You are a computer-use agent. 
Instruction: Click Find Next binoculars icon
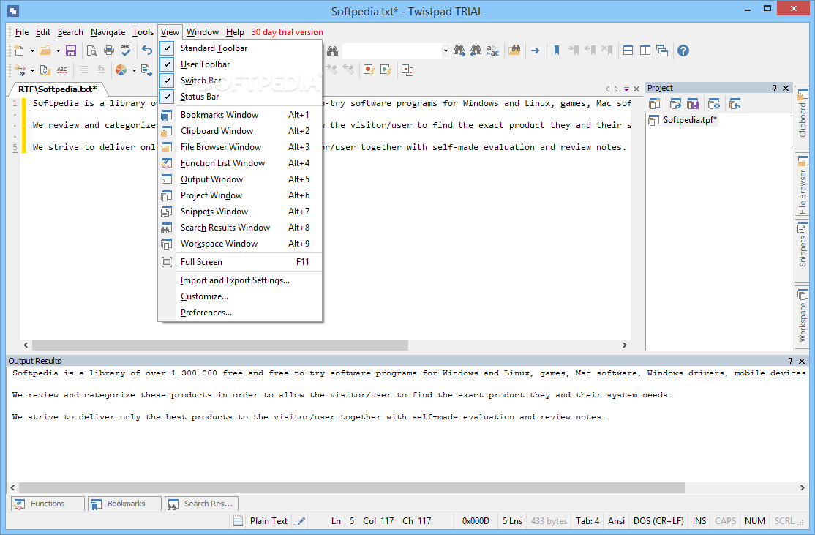[x=459, y=50]
